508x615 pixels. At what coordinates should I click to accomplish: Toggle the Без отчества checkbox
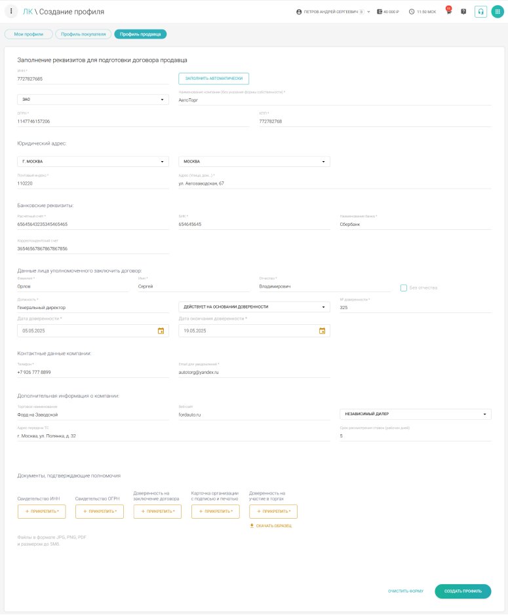click(x=404, y=288)
